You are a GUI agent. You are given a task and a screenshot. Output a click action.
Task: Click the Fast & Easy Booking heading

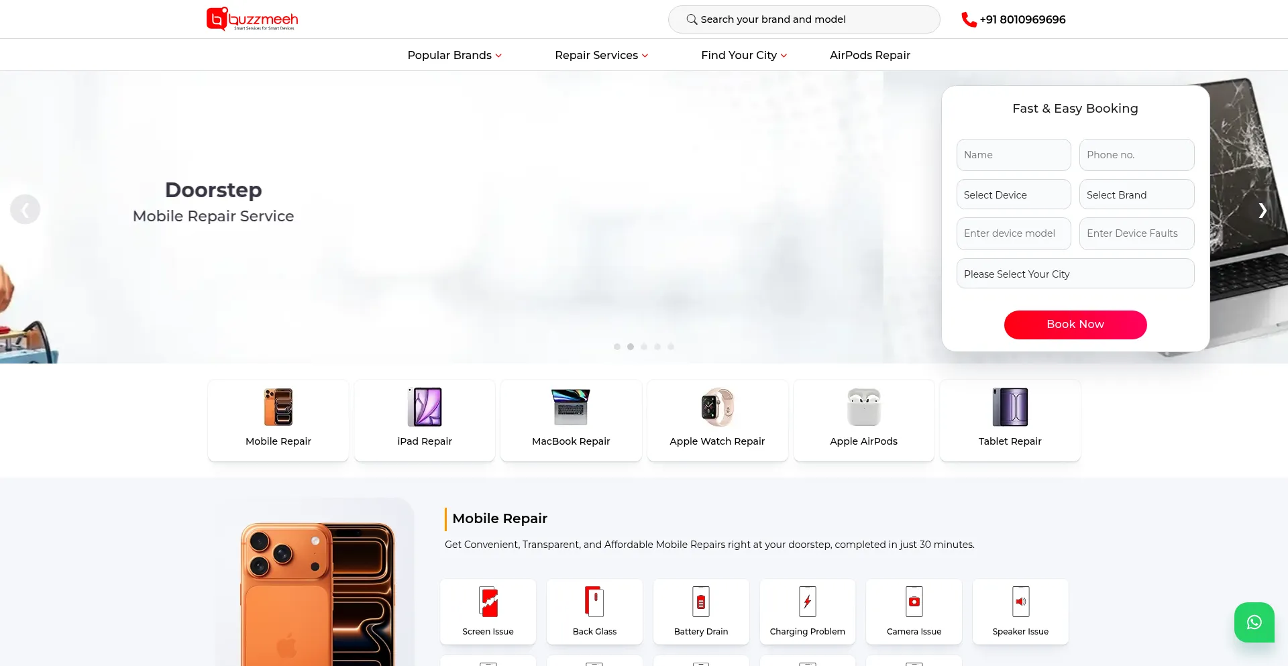(1075, 109)
